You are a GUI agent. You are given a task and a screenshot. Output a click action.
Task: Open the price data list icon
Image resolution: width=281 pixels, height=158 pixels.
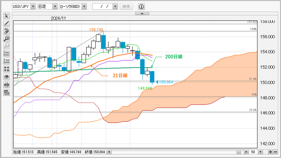pyautogui.click(x=7, y=61)
